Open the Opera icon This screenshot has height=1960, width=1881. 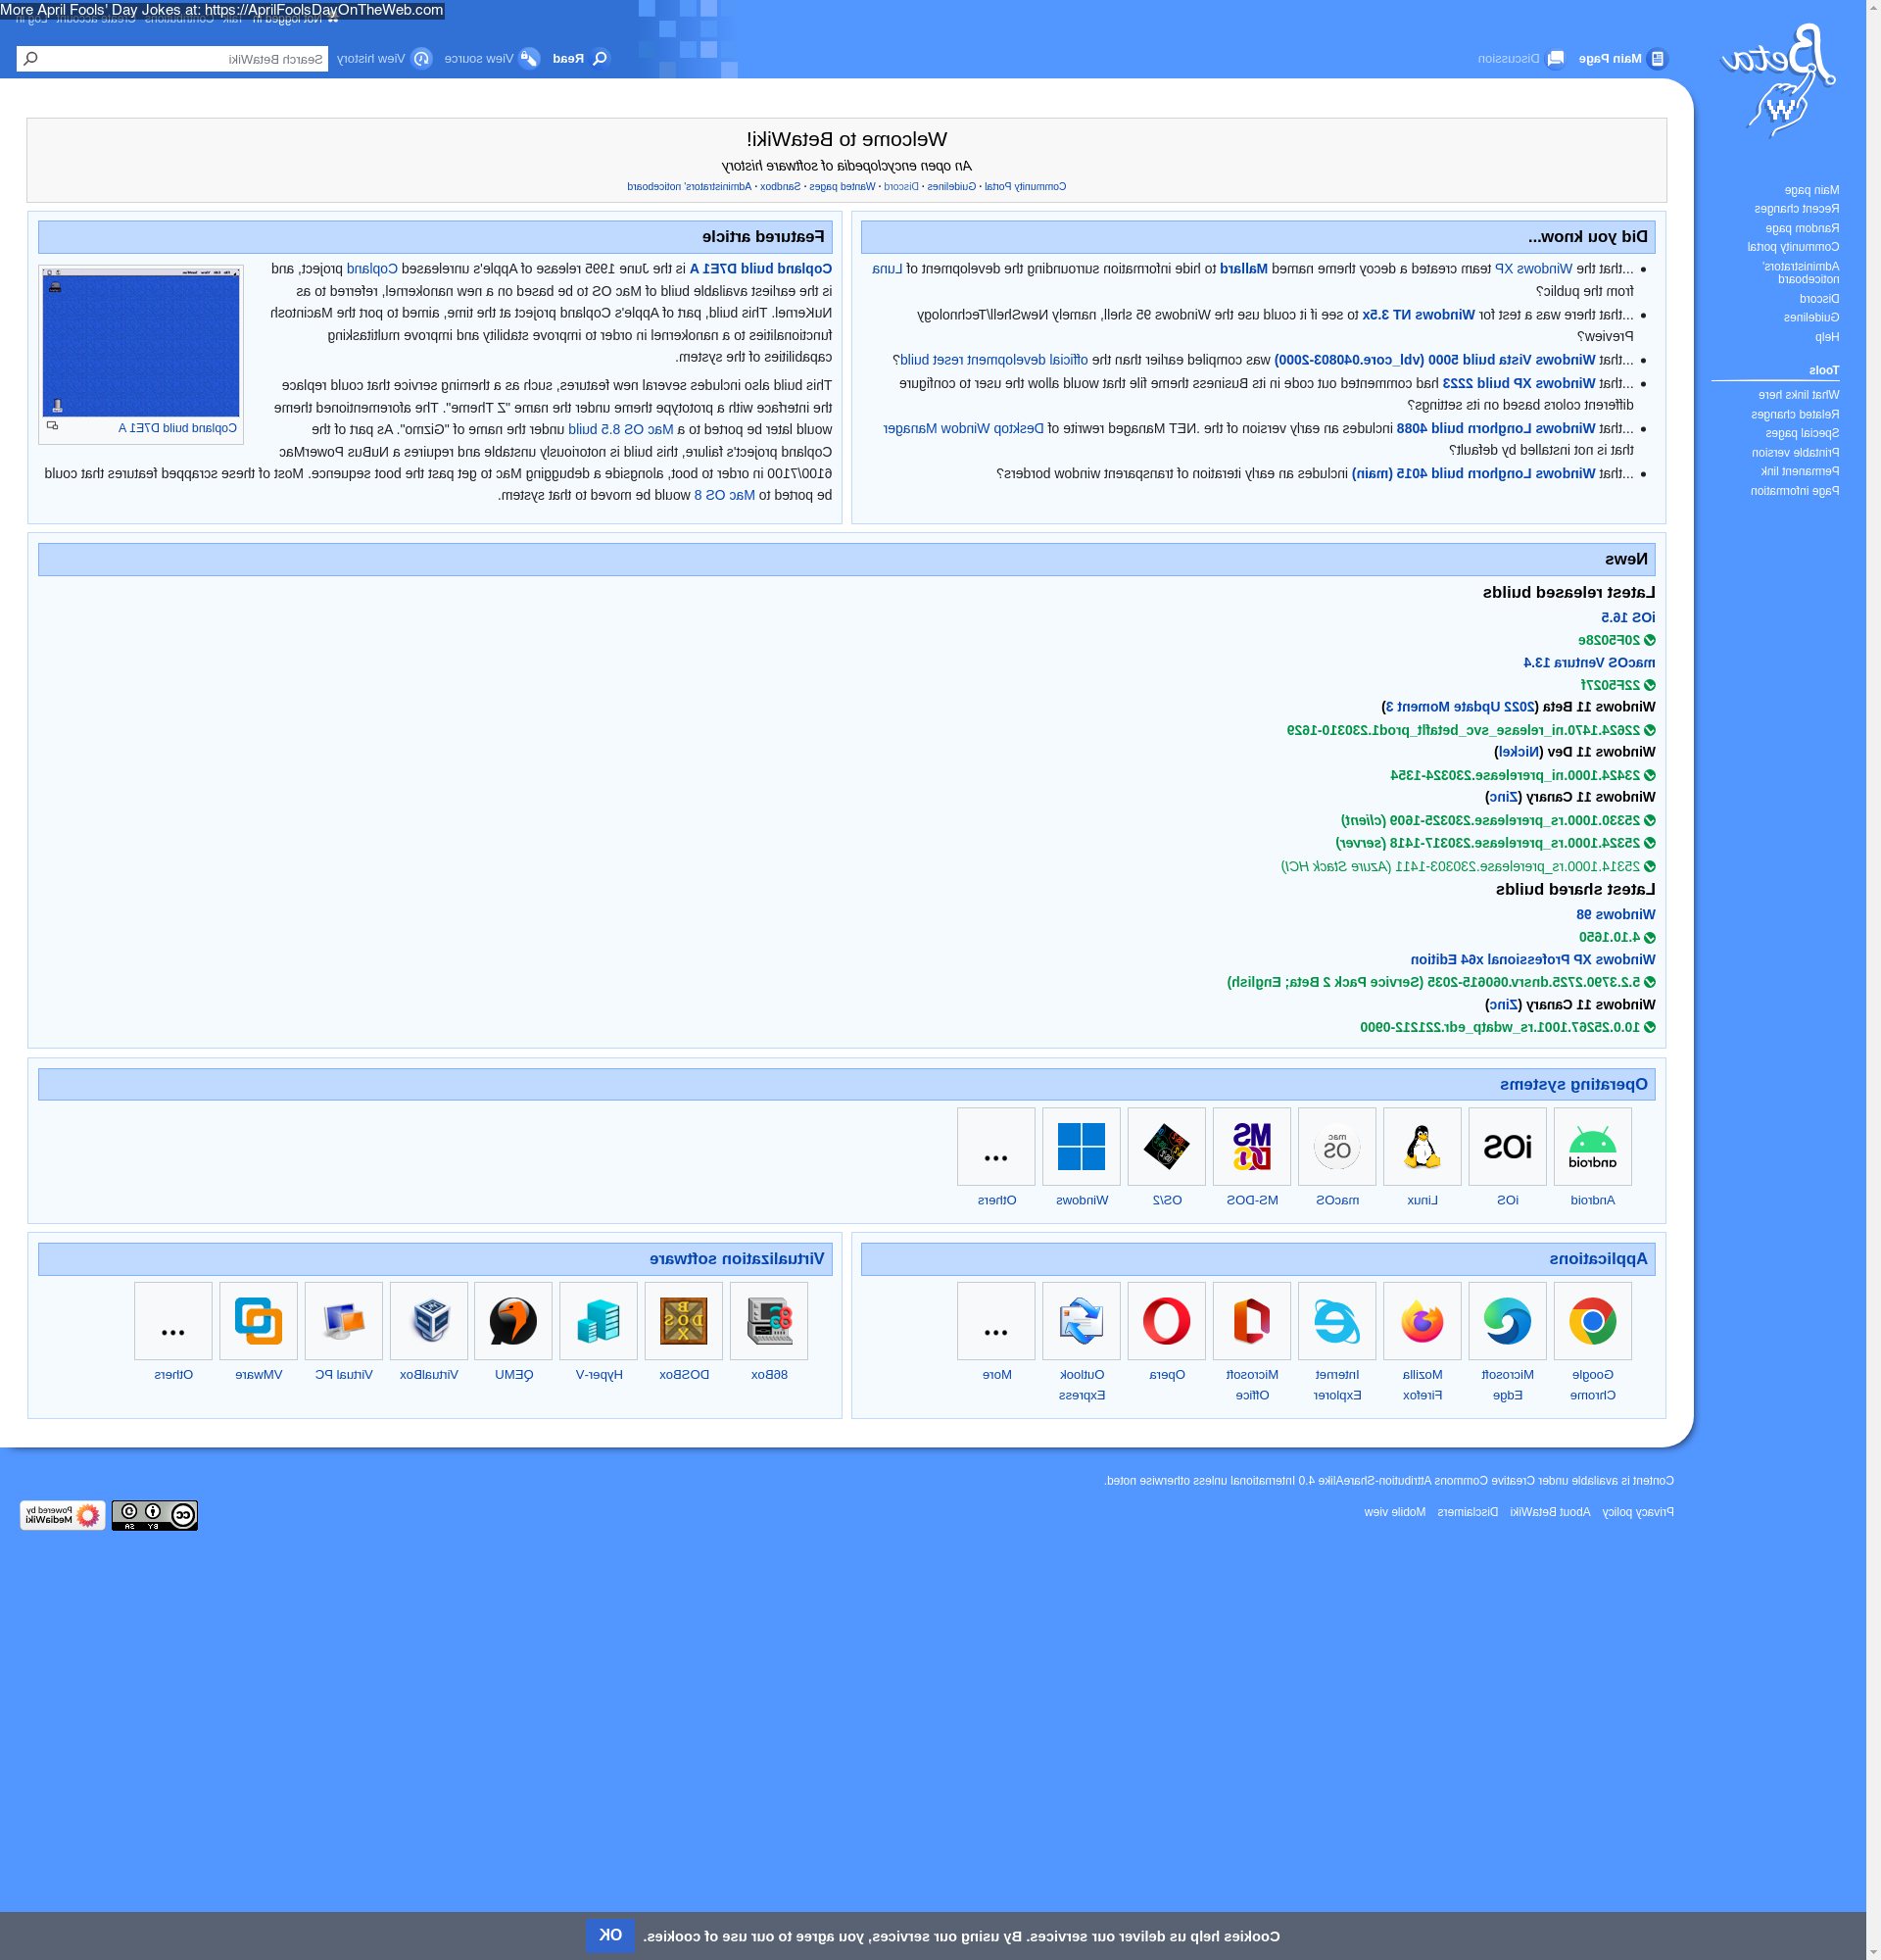point(1167,1321)
